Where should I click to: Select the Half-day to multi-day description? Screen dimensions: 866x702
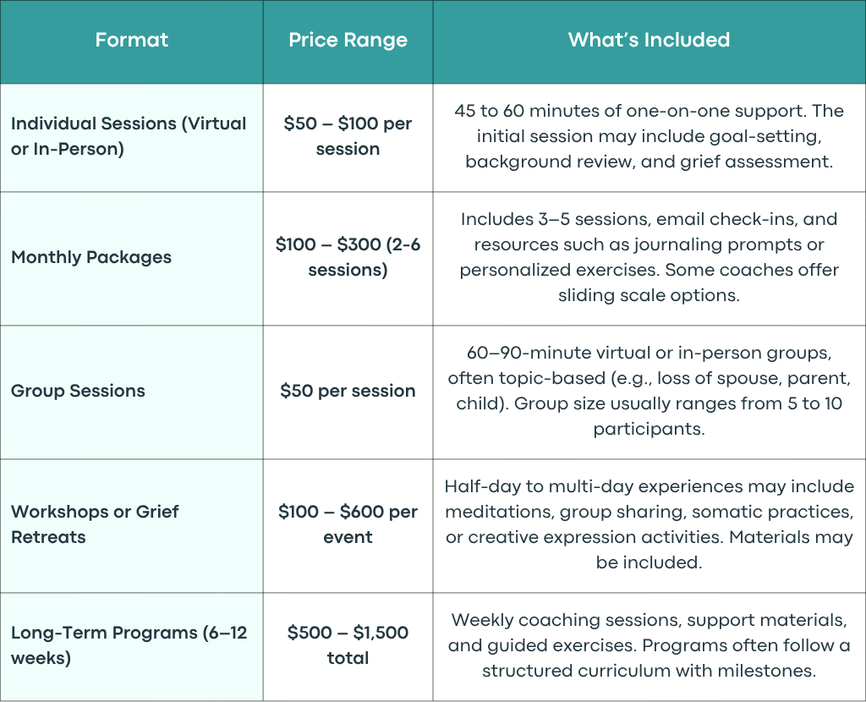(x=649, y=524)
